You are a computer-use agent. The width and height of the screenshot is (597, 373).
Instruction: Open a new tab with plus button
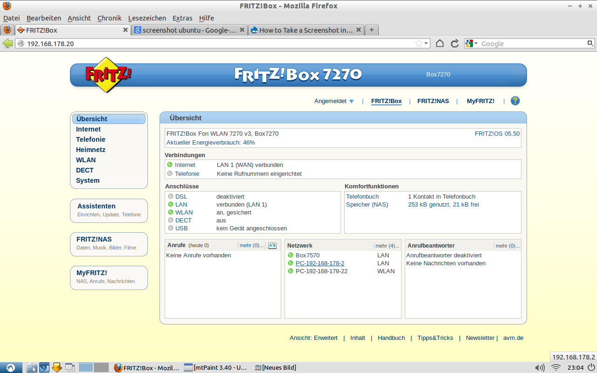click(x=371, y=30)
